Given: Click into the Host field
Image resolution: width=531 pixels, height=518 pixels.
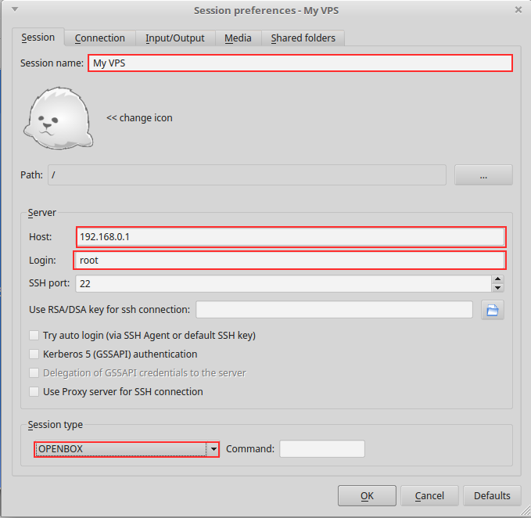Looking at the screenshot, I should pos(291,237).
